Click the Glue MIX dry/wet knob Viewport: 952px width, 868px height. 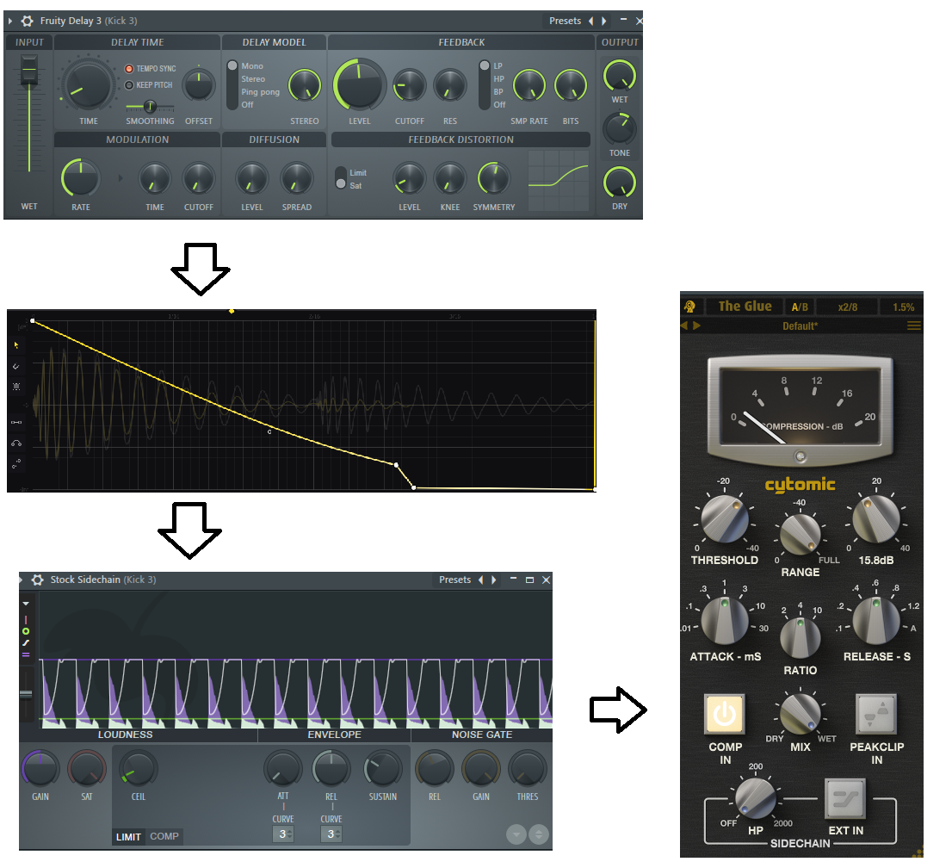800,713
